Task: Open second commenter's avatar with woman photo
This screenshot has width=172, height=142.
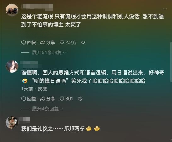Action: [x=12, y=66]
